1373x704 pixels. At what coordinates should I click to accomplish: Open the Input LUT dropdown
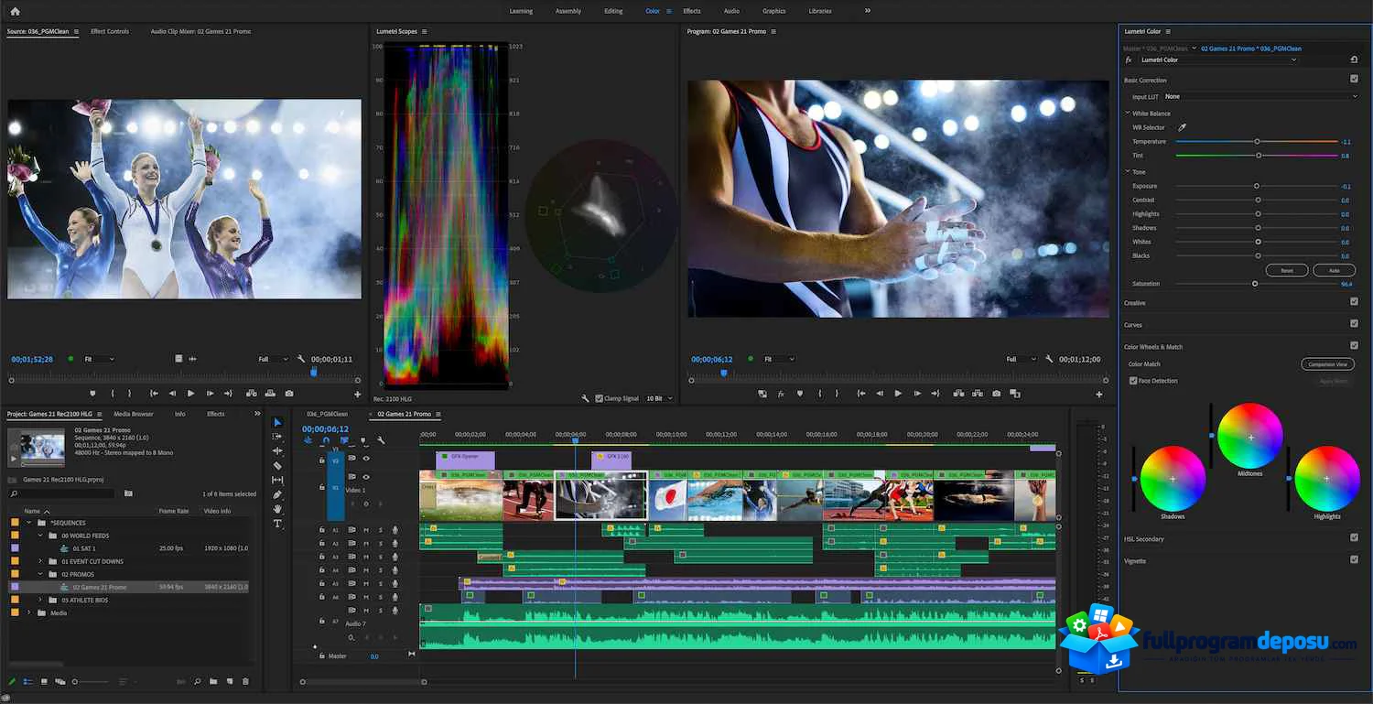pyautogui.click(x=1261, y=96)
